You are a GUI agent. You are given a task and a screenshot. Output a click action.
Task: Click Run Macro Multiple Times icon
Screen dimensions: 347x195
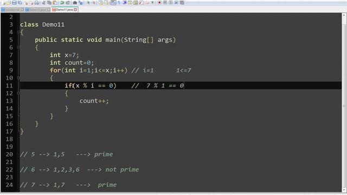click(176, 3)
